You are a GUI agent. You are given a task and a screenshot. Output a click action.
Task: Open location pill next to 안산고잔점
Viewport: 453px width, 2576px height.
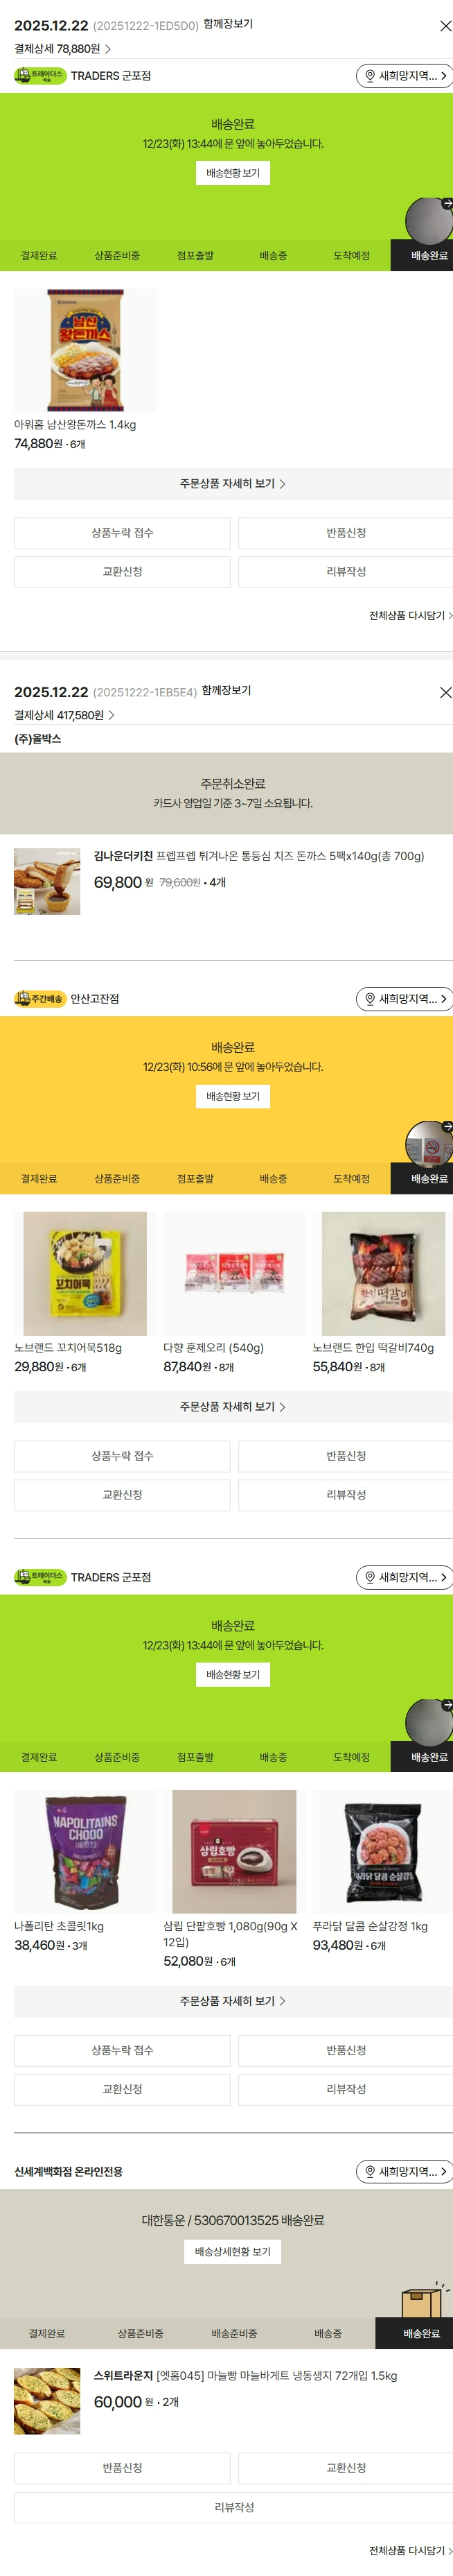click(404, 999)
